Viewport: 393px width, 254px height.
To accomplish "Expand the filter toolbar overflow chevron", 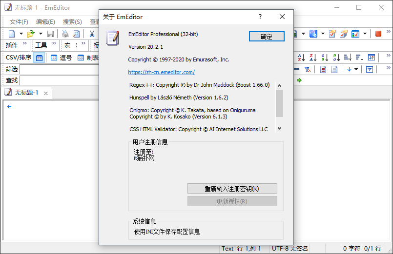I will click(x=388, y=68).
